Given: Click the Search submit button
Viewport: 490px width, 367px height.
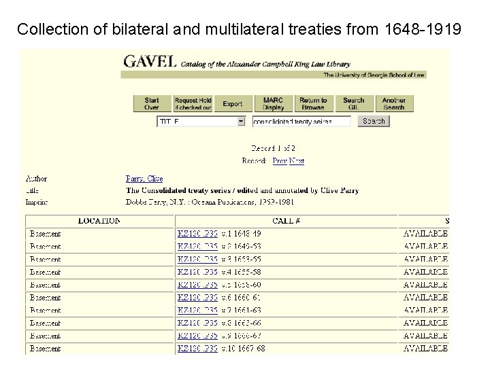Looking at the screenshot, I should [374, 121].
